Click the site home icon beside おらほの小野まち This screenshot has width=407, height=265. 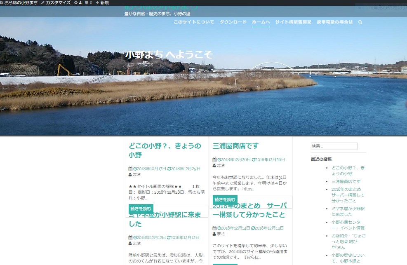pos(2,2)
